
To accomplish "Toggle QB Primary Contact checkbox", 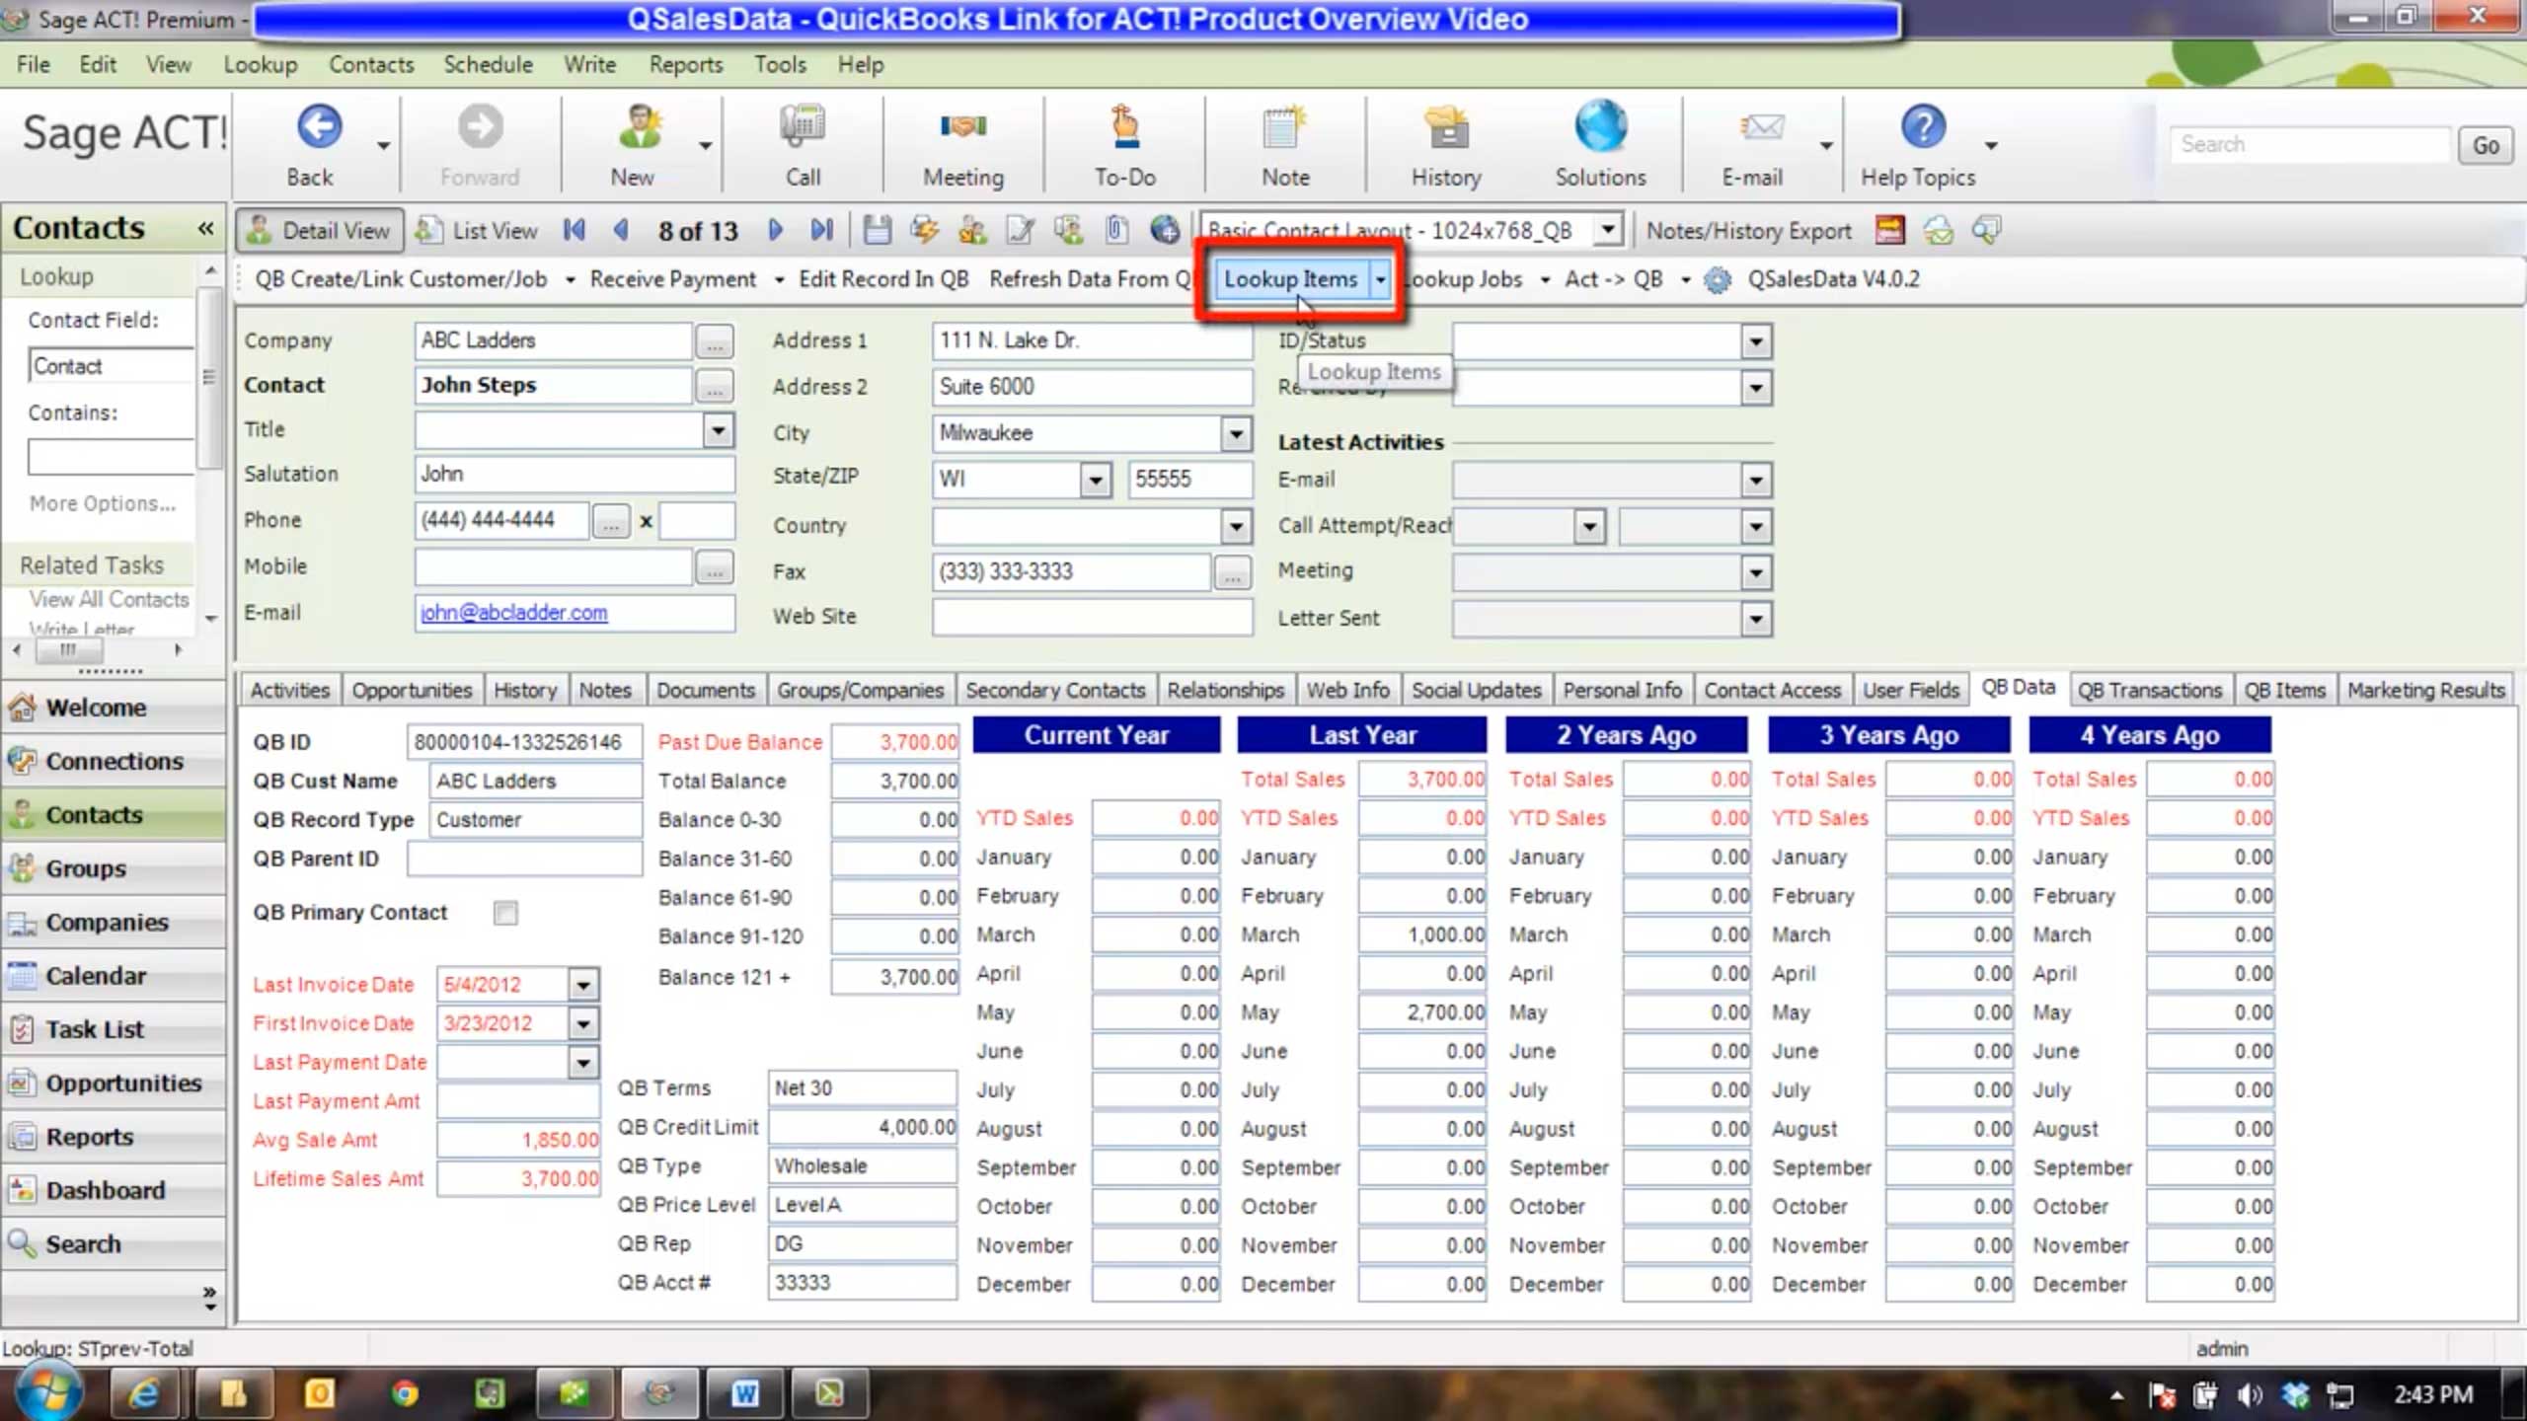I will [505, 913].
